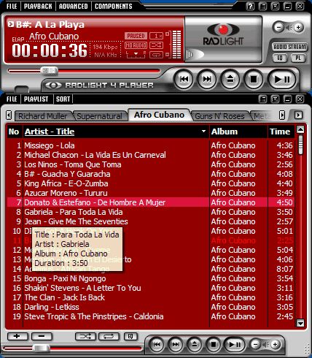Click the NO AUDIO status indicator
This screenshot has height=358, width=312.
(x=136, y=45)
